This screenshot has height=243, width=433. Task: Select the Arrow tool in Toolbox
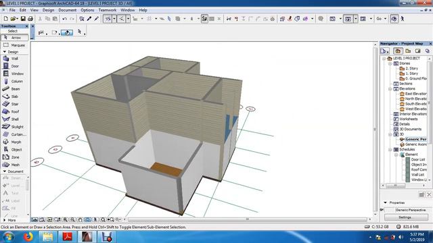click(14, 38)
